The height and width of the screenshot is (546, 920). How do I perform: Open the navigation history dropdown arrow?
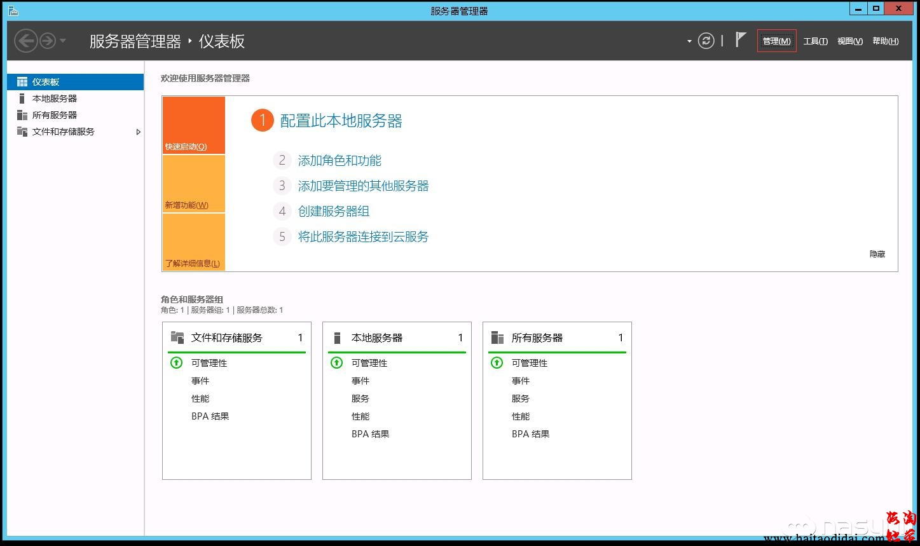pyautogui.click(x=63, y=41)
